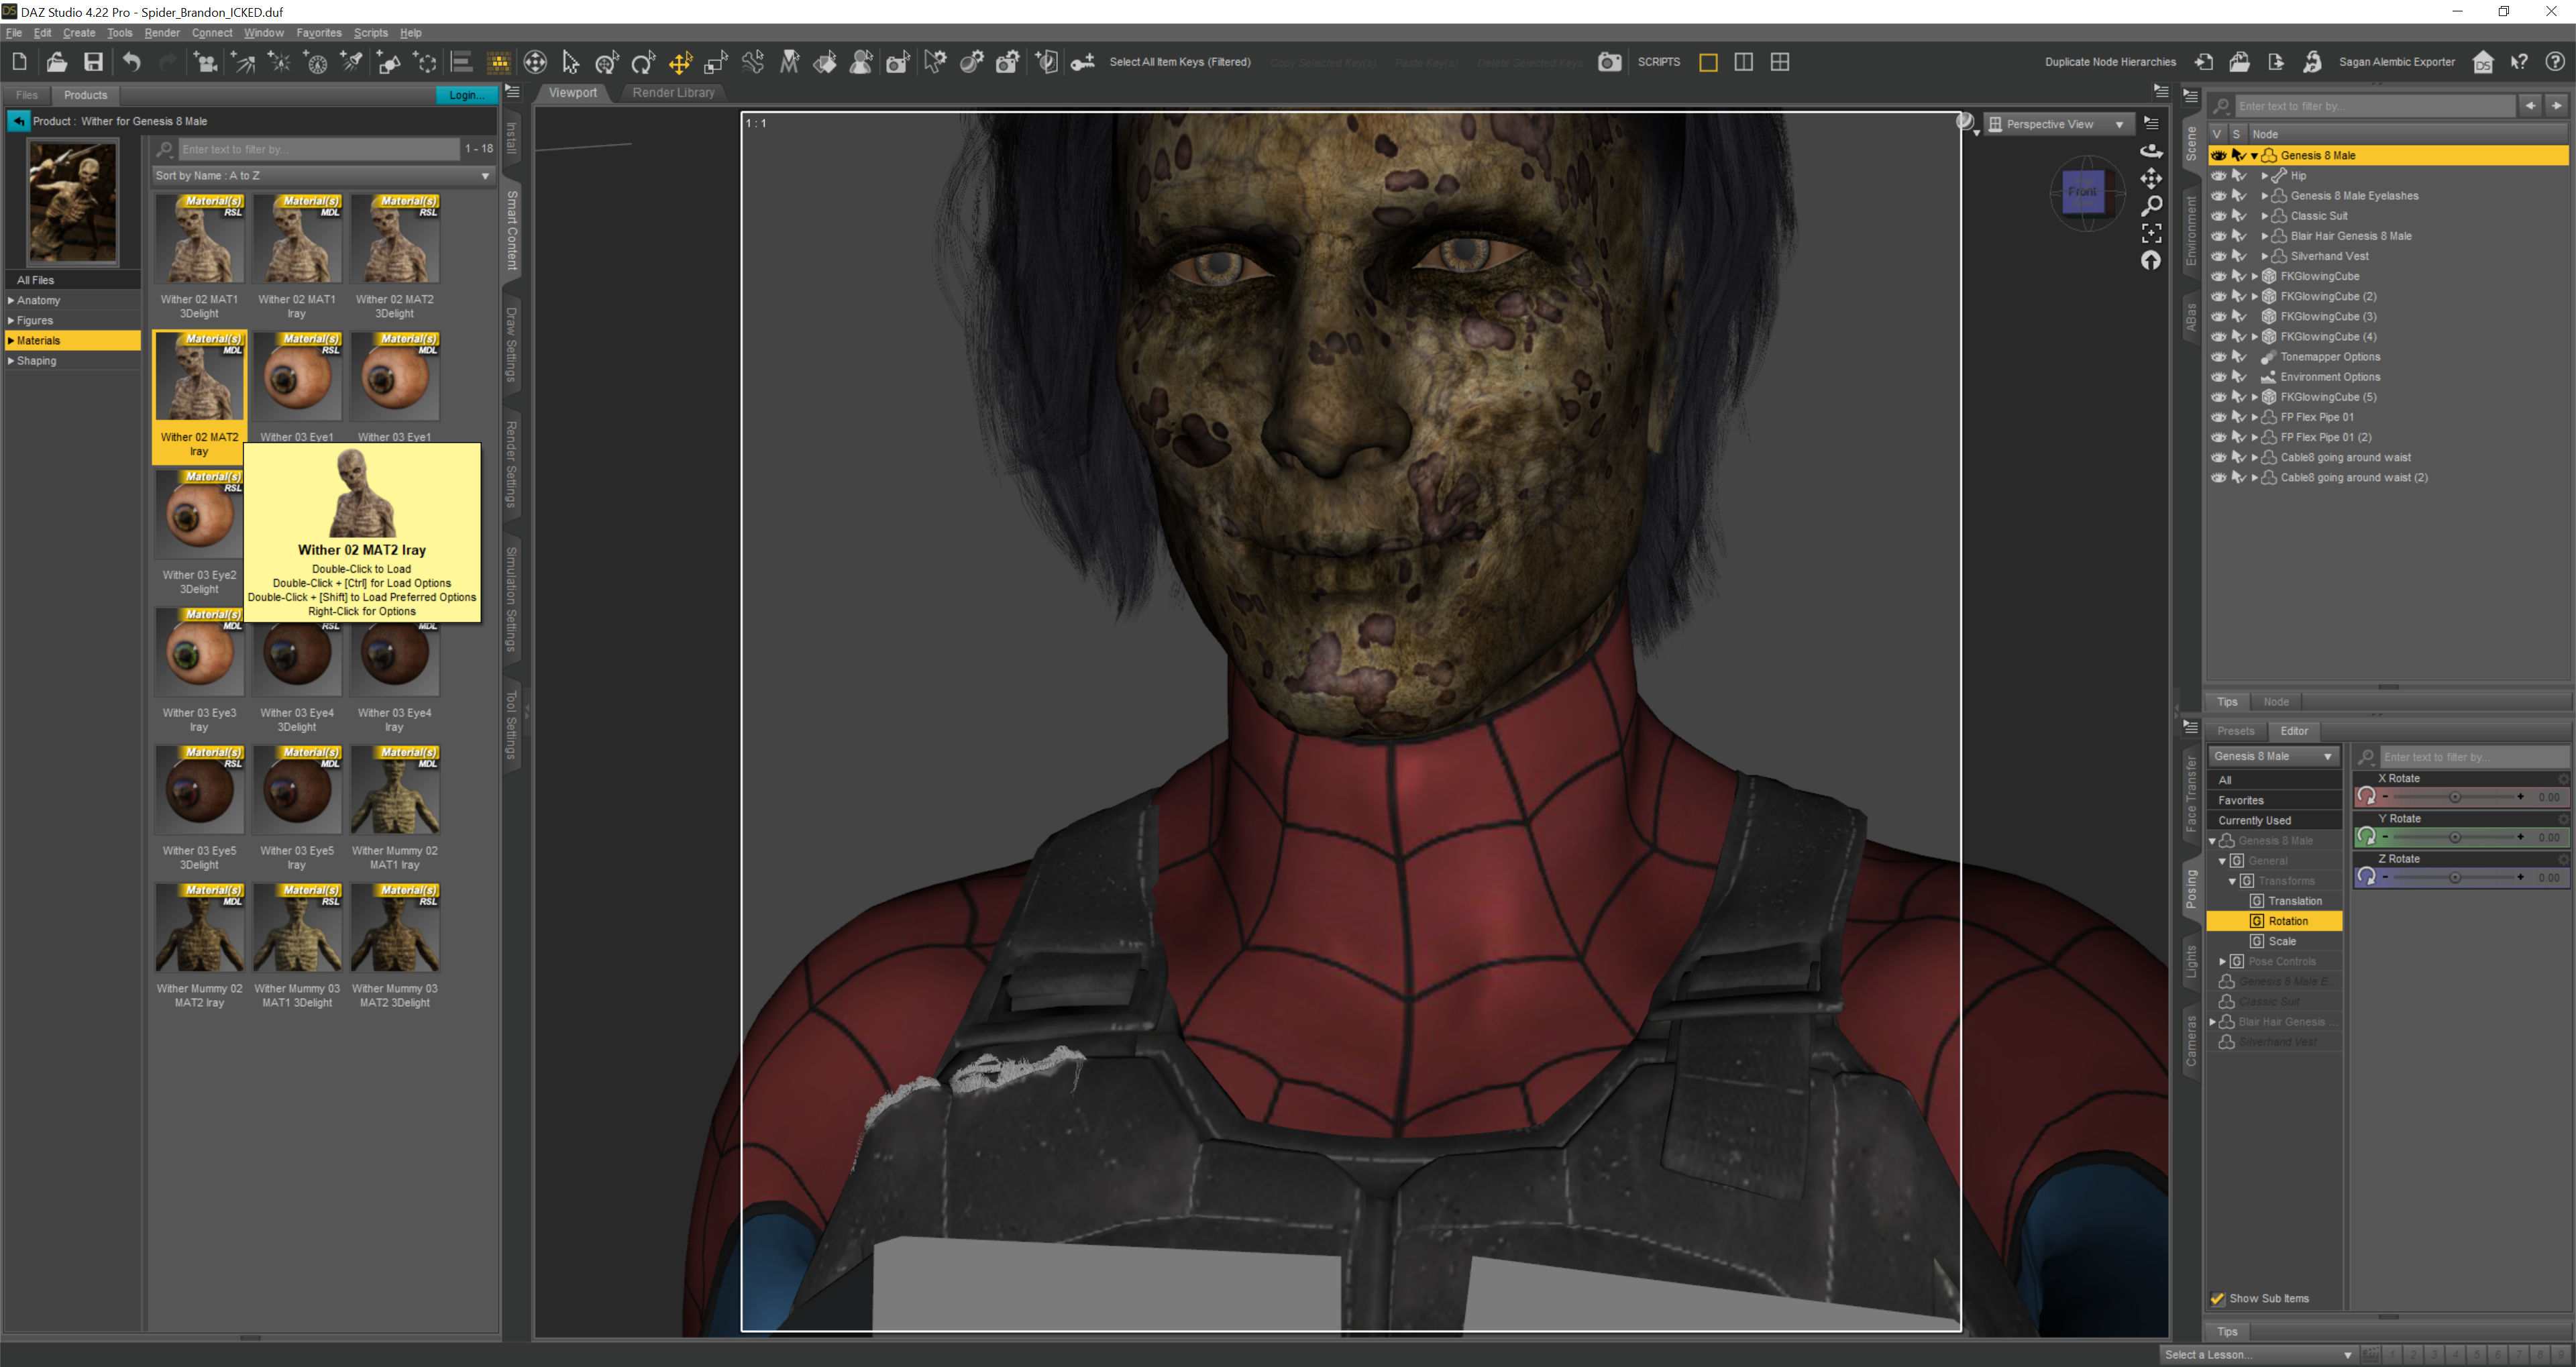Switch to the Presets tab
Image resolution: width=2576 pixels, height=1367 pixels.
coord(2236,731)
